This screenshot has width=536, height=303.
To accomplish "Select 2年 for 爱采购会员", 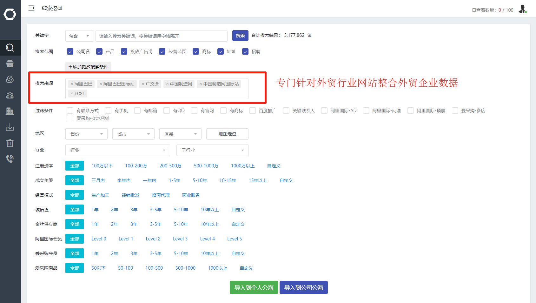I will (x=115, y=253).
